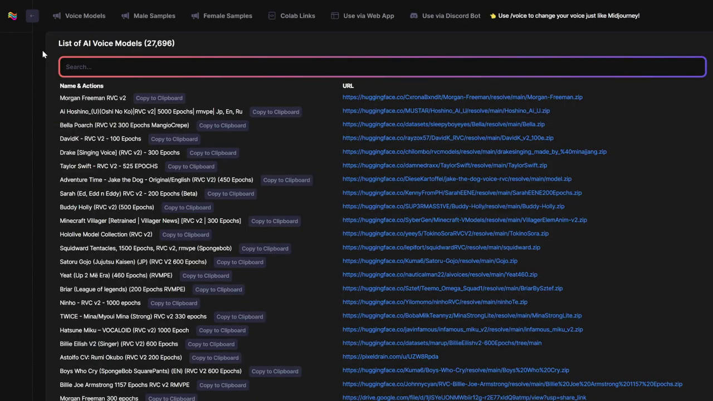The width and height of the screenshot is (713, 401).
Task: Open the TokinoSora.zip link
Action: (446, 233)
